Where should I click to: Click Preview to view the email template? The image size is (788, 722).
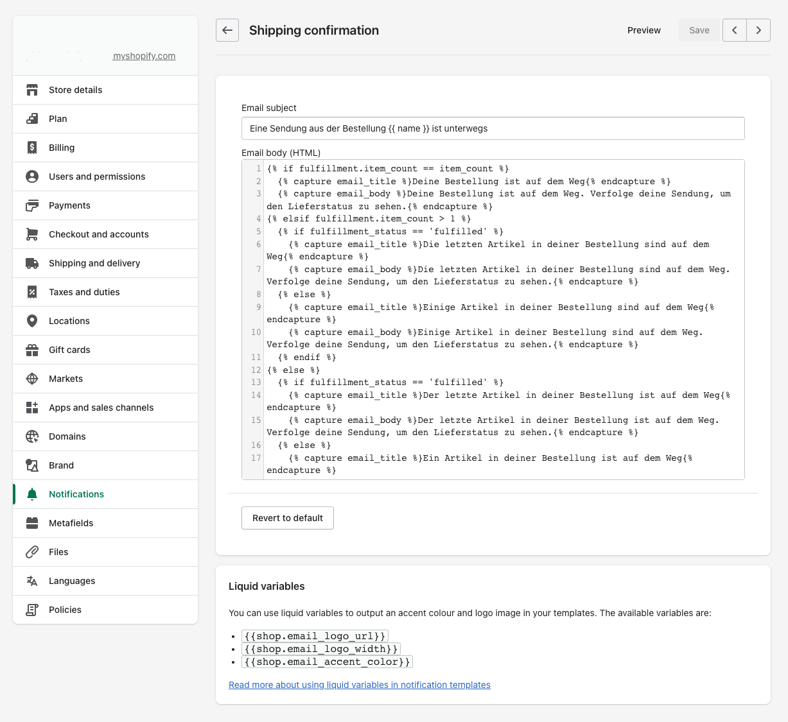(x=644, y=30)
